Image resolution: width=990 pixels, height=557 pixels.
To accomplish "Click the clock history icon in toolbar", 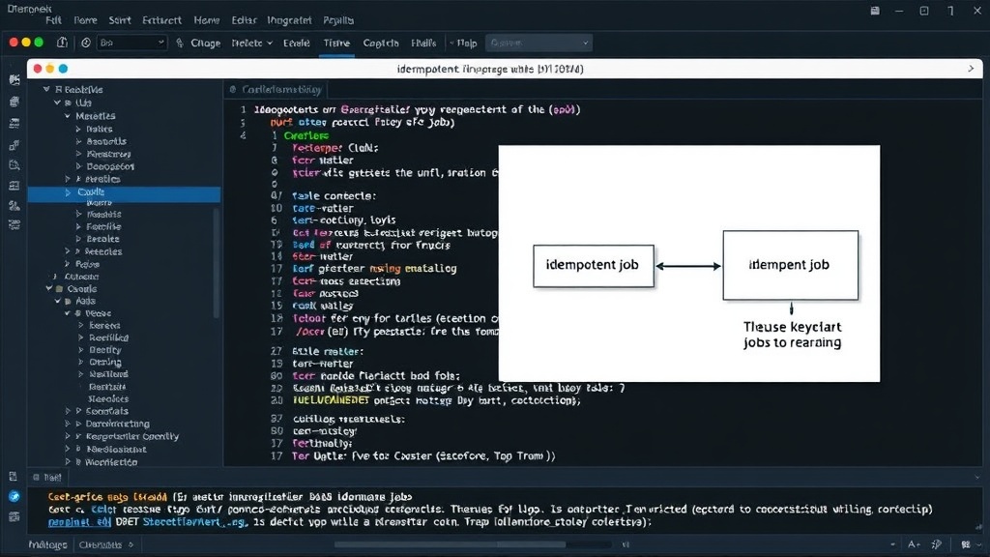I will pyautogui.click(x=86, y=43).
